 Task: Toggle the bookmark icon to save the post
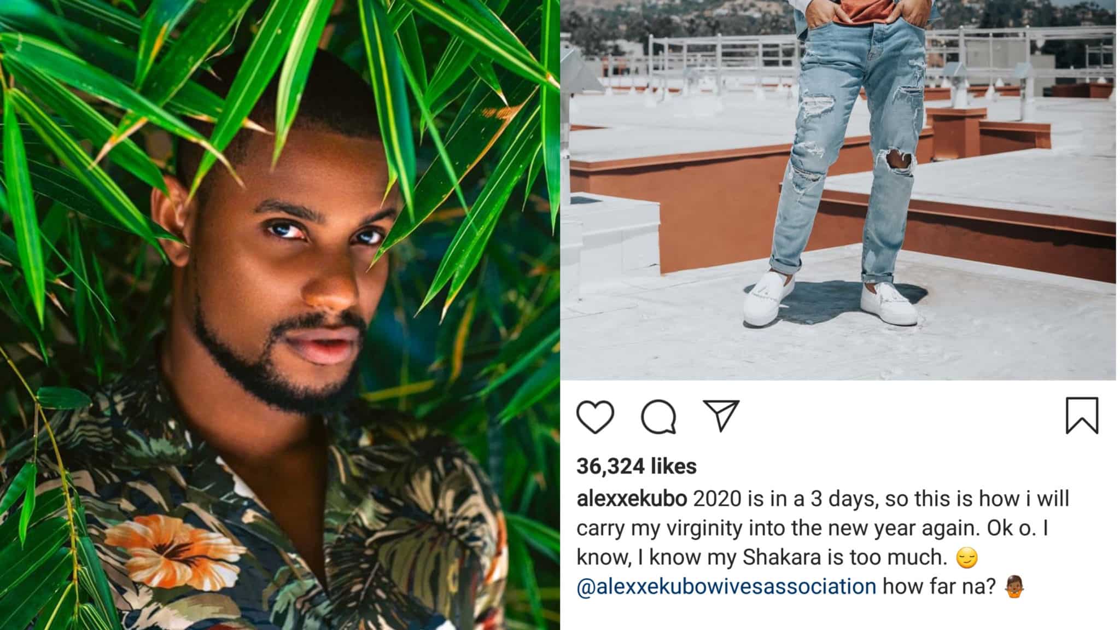pyautogui.click(x=1082, y=416)
